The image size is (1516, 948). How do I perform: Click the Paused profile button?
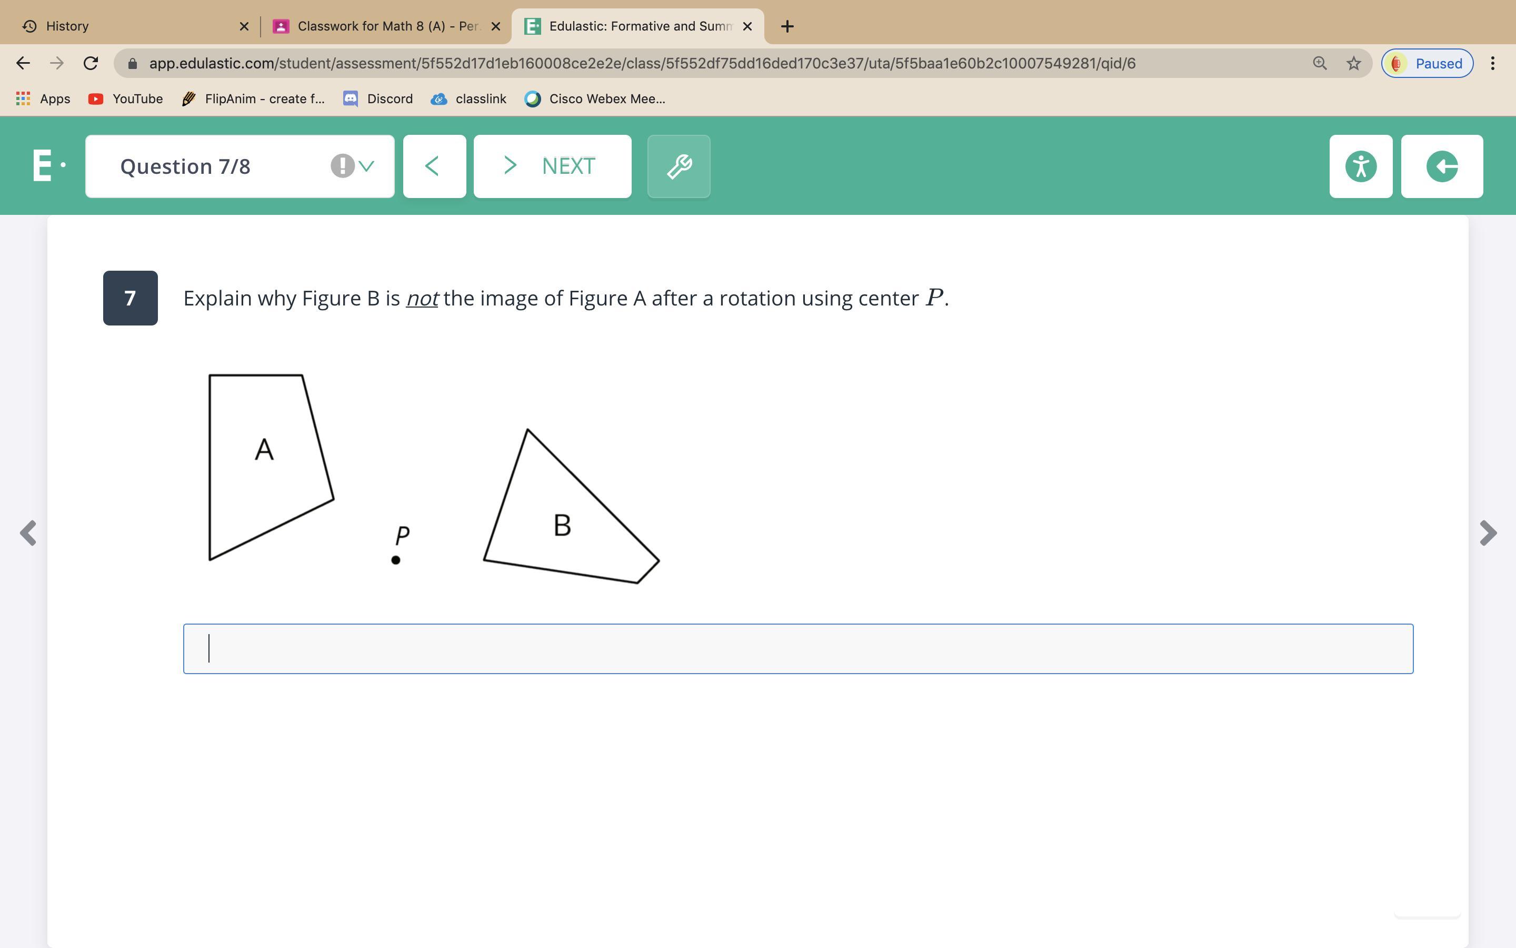point(1427,63)
